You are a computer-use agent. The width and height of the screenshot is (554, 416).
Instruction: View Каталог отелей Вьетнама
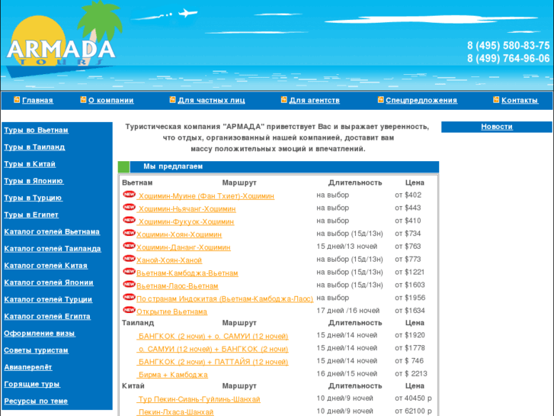(52, 232)
